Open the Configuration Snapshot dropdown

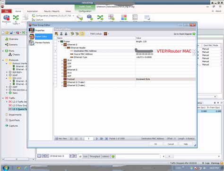73,16
